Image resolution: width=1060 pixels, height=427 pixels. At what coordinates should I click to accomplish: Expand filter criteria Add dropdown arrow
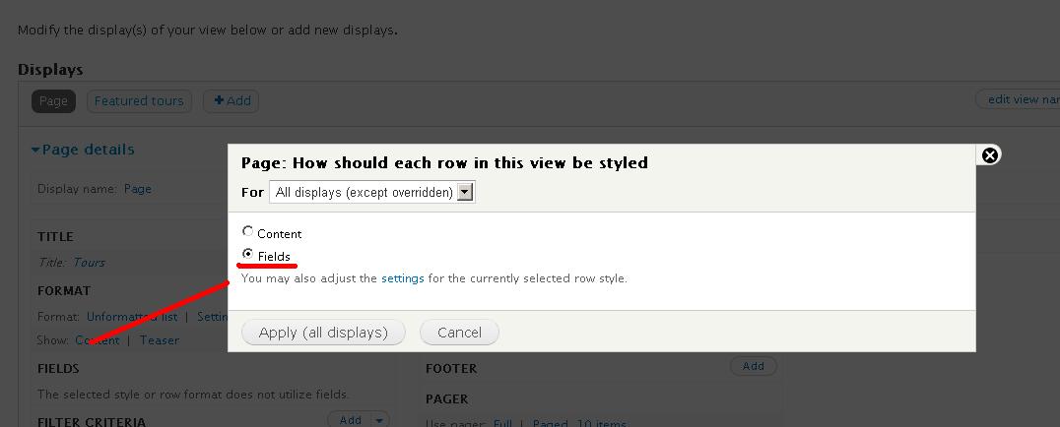pos(380,420)
